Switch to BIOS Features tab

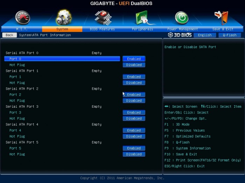click(102, 29)
